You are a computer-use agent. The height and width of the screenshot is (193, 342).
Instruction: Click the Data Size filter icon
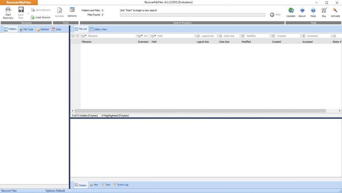220,36
